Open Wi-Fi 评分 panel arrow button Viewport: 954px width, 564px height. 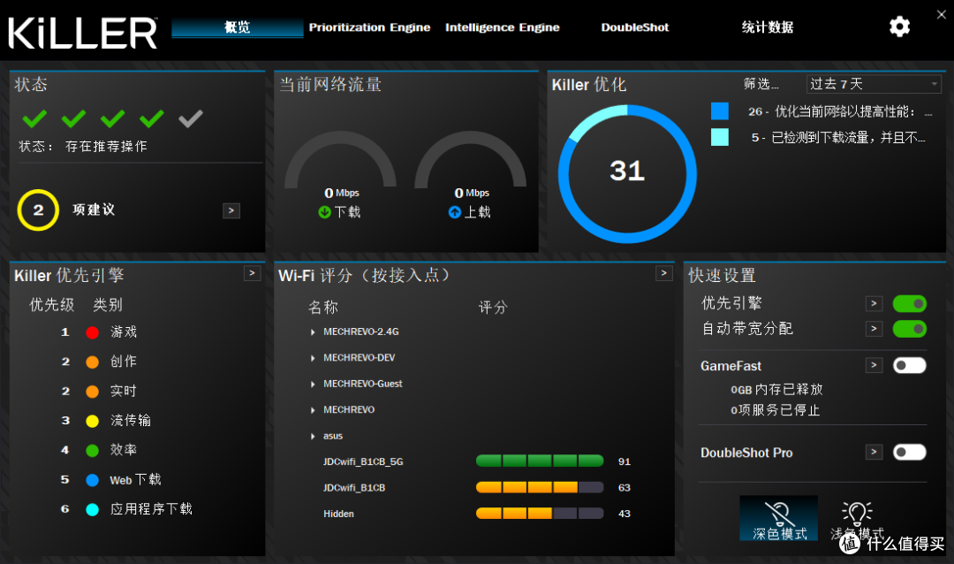(663, 274)
